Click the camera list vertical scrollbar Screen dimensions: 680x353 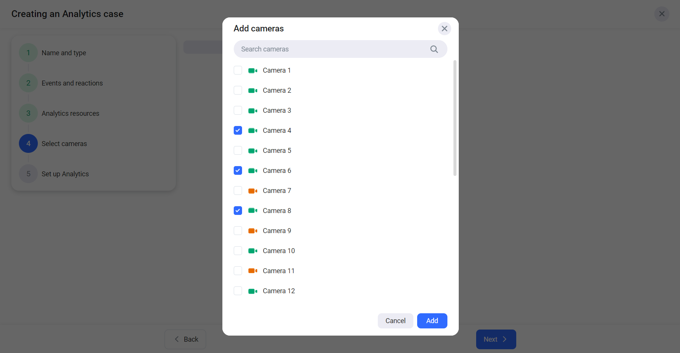pos(455,118)
